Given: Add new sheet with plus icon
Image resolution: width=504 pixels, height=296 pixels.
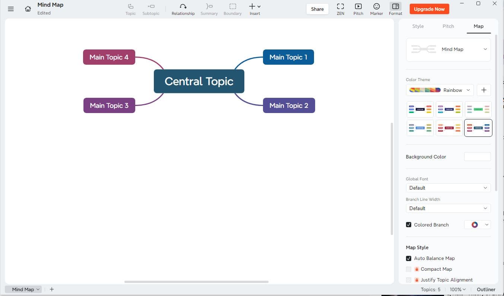Looking at the screenshot, I should 52,289.
